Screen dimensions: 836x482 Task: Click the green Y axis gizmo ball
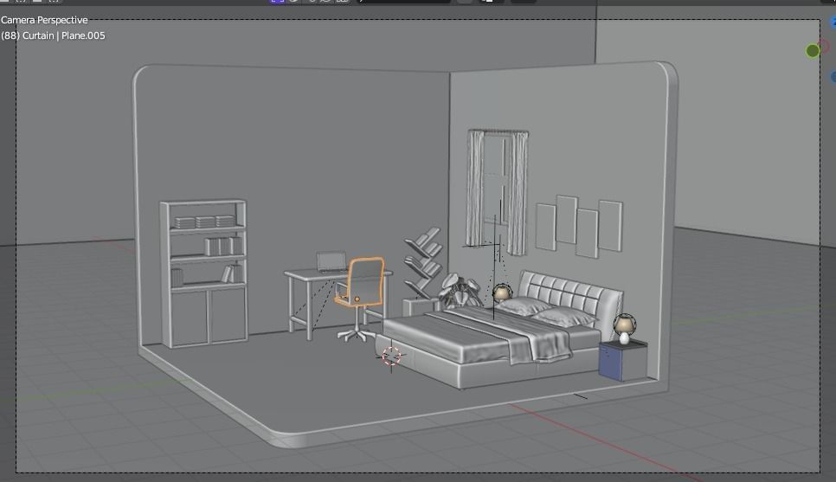pos(812,51)
